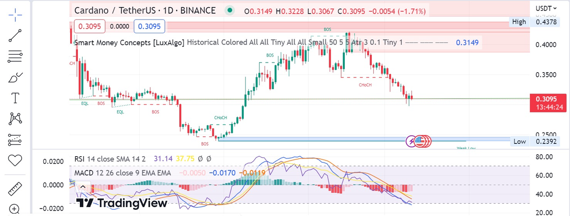Click the green market status indicator dot

pyautogui.click(x=230, y=10)
